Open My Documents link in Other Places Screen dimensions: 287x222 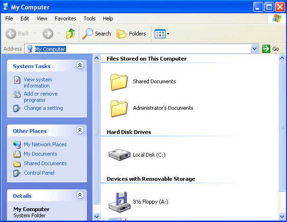click(40, 154)
